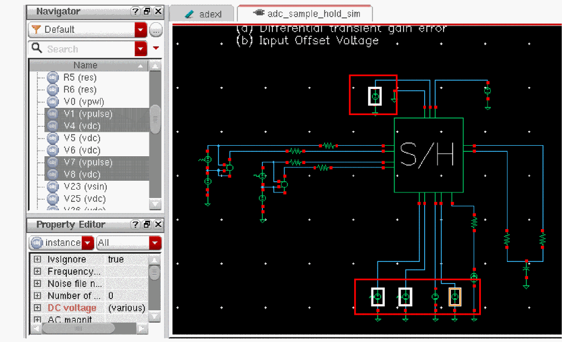Expand the DC voltage property
This screenshot has width=562, height=342.
pos(37,308)
